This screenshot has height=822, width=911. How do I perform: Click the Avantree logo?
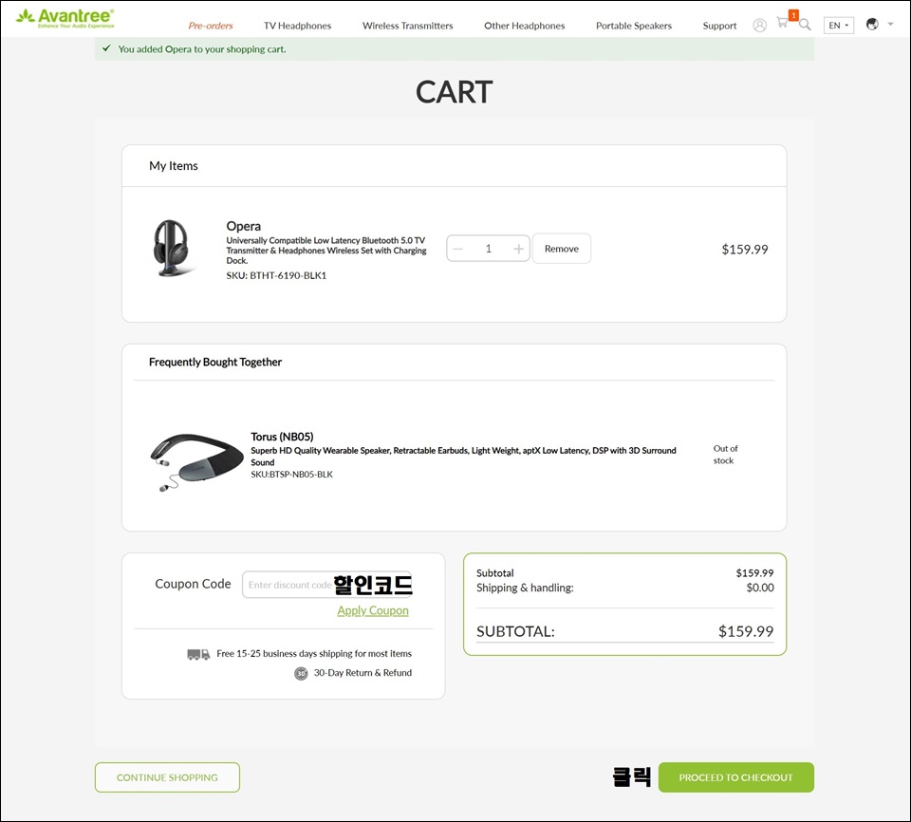[65, 19]
